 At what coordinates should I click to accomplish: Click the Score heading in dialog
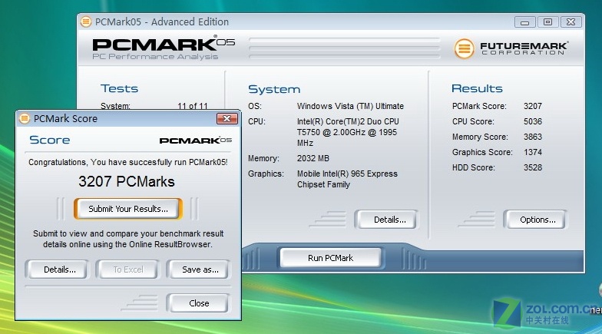coord(49,140)
